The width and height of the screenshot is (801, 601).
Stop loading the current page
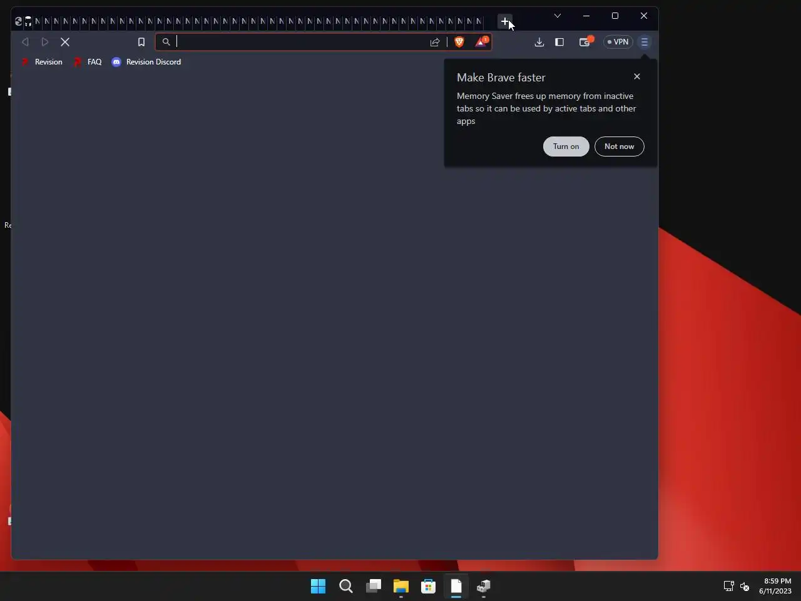point(65,42)
